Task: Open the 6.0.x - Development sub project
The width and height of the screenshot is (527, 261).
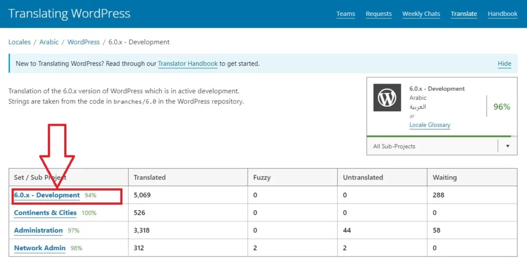Action: click(x=47, y=195)
